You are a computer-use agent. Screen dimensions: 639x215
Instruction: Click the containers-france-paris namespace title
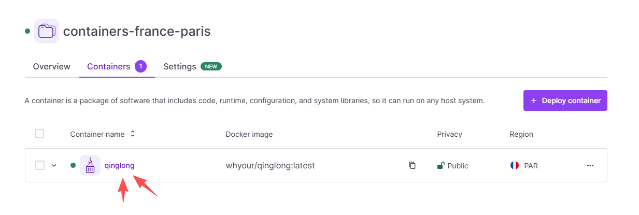[137, 31]
